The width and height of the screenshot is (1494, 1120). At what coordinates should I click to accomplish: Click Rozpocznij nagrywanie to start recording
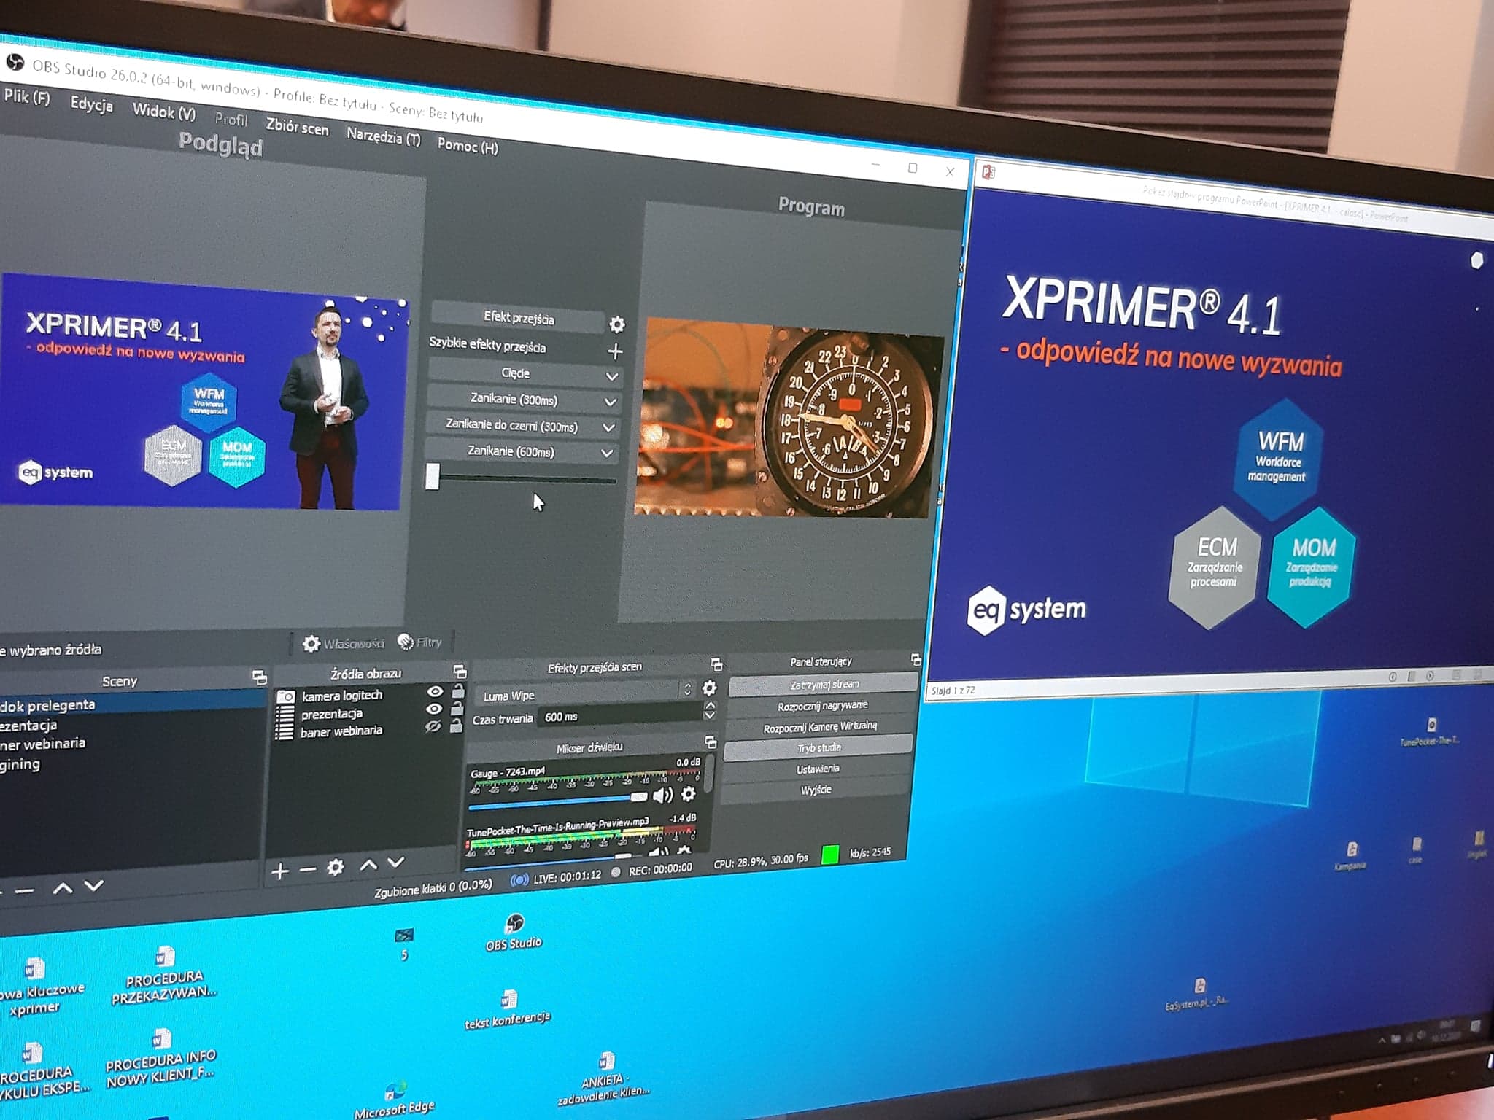point(822,705)
